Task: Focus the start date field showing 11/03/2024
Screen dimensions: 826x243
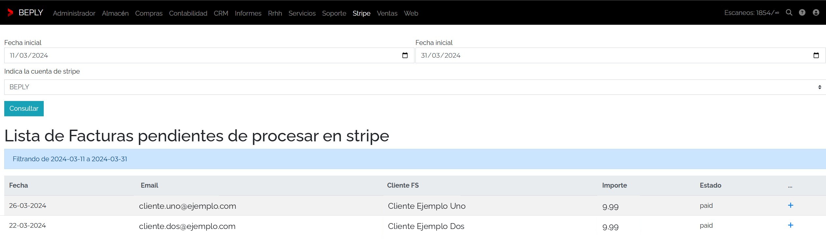Action: tap(209, 55)
